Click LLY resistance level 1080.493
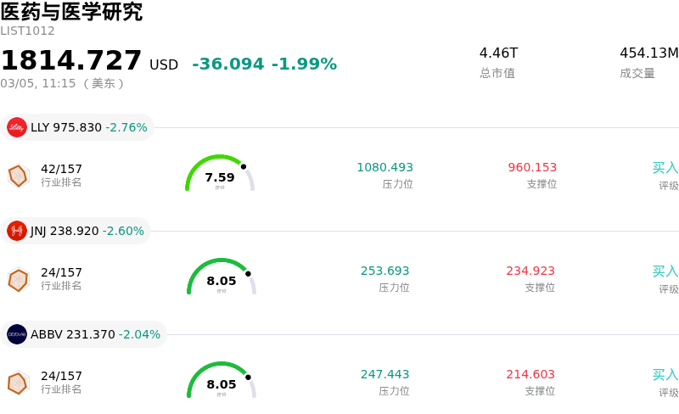 384,168
